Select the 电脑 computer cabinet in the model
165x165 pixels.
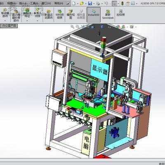coord(87,142)
